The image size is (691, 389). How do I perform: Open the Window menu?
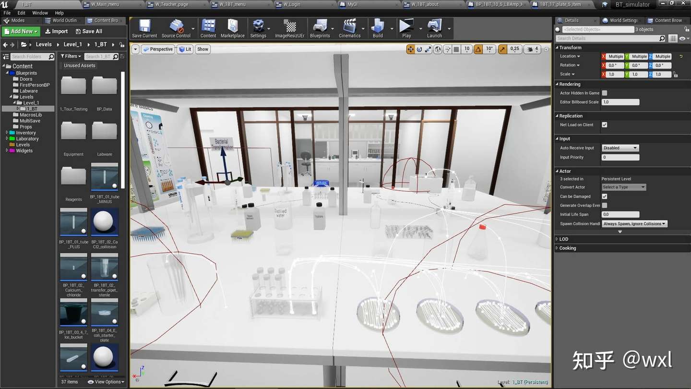[40, 12]
